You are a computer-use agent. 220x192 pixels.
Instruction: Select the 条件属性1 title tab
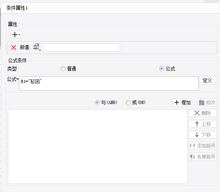pos(17,8)
